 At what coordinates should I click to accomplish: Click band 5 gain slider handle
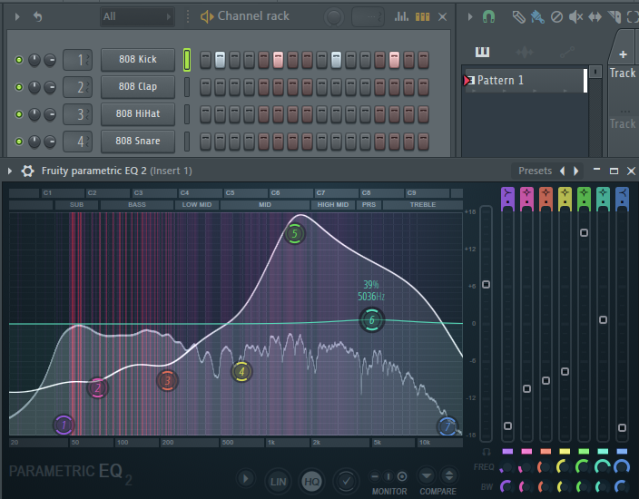(584, 232)
